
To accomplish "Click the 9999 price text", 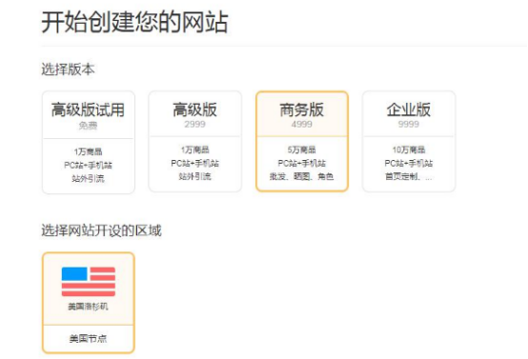I will [x=409, y=124].
